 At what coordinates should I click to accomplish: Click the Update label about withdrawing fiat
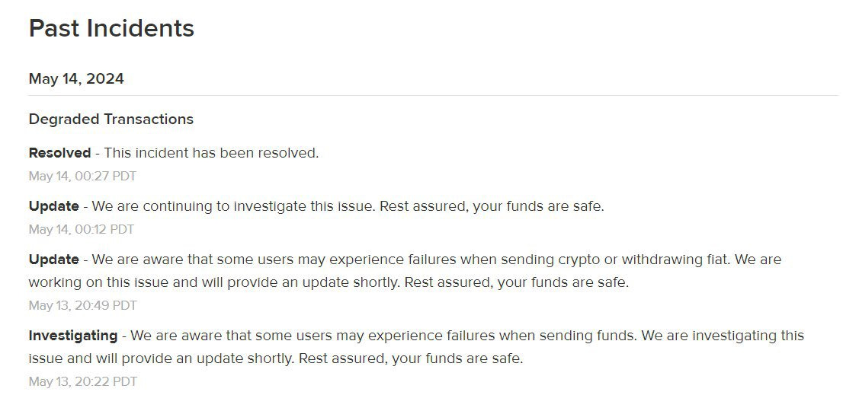pos(53,260)
